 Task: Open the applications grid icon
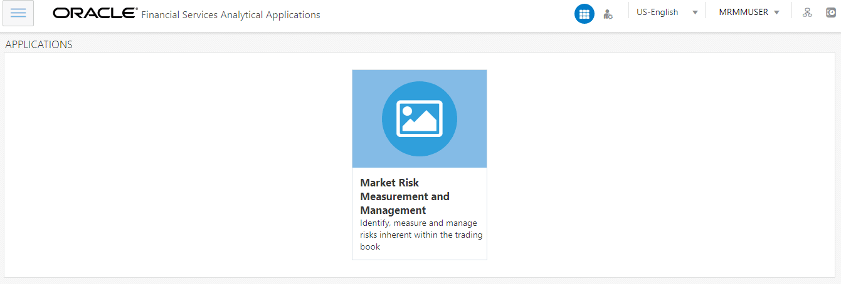click(x=584, y=14)
